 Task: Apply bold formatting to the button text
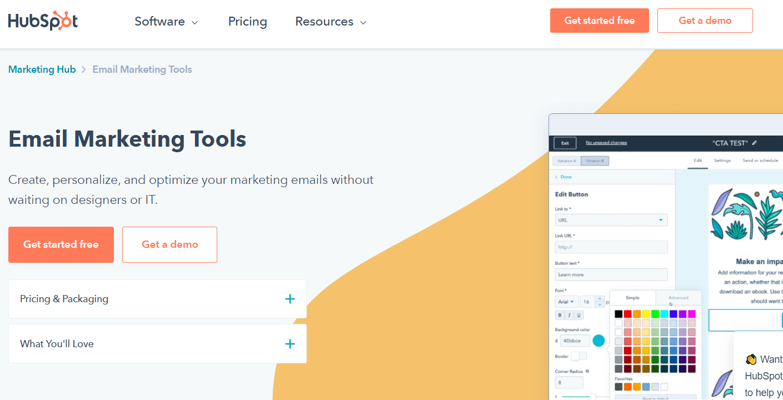click(559, 315)
